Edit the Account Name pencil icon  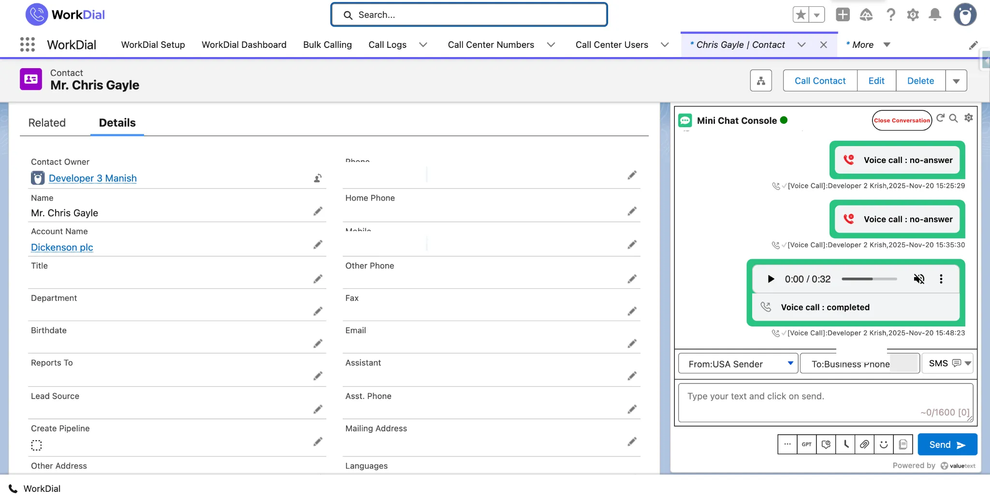point(318,245)
